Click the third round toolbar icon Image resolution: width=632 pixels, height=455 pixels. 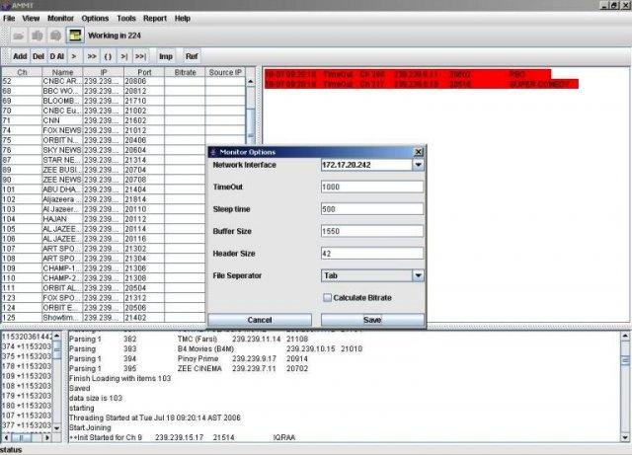tap(55, 36)
